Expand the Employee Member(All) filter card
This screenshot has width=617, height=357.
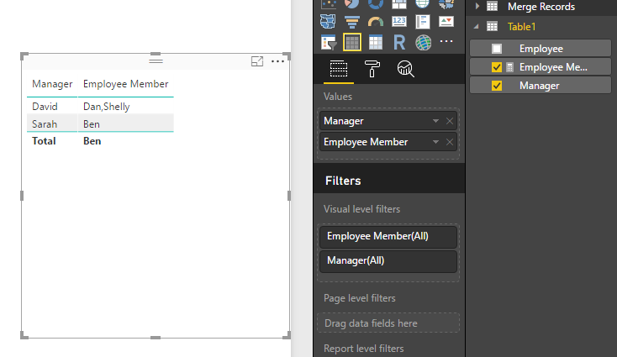pyautogui.click(x=388, y=236)
